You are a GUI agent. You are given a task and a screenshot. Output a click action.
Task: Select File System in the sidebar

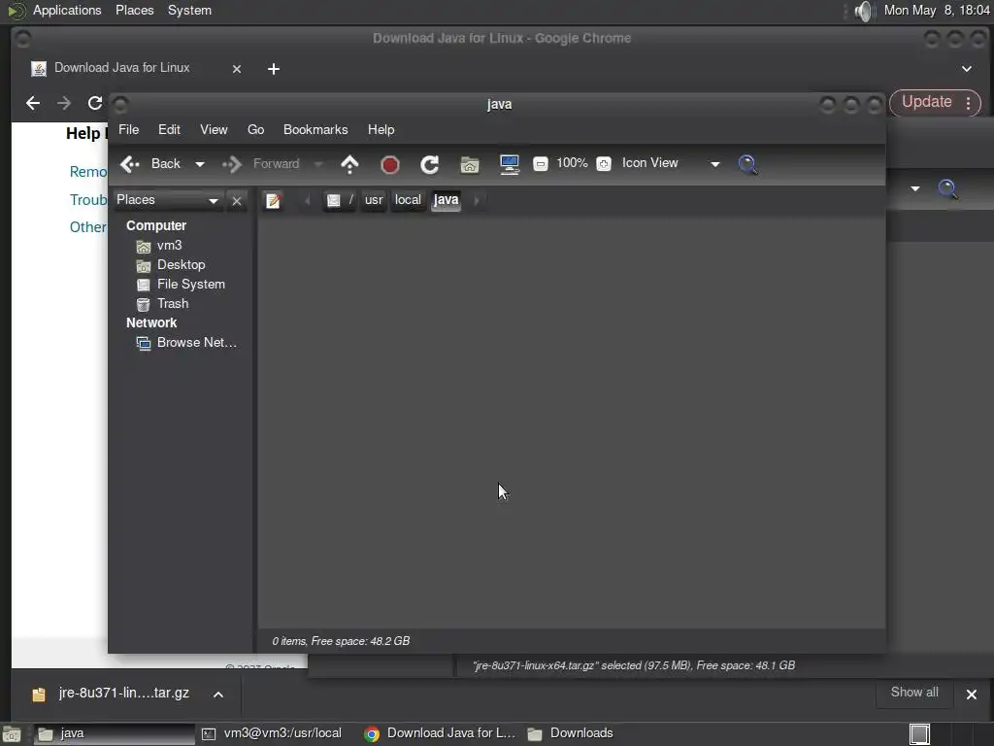coord(181,285)
